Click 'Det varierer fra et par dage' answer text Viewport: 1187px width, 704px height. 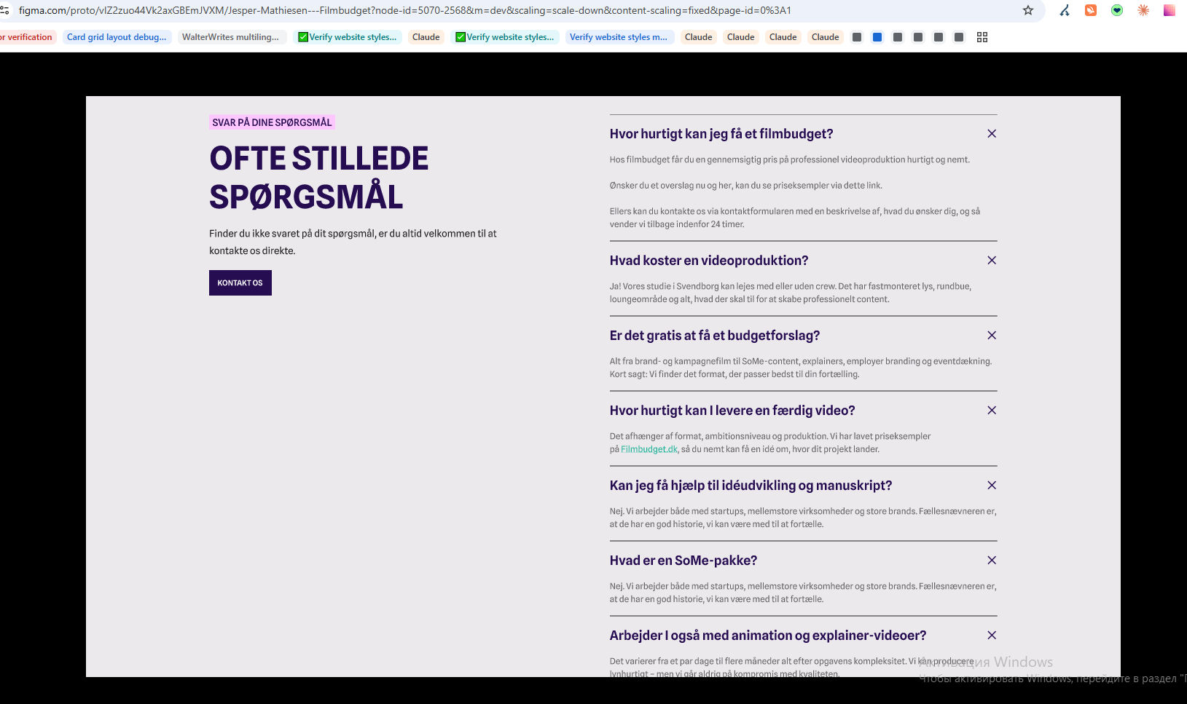[792, 667]
